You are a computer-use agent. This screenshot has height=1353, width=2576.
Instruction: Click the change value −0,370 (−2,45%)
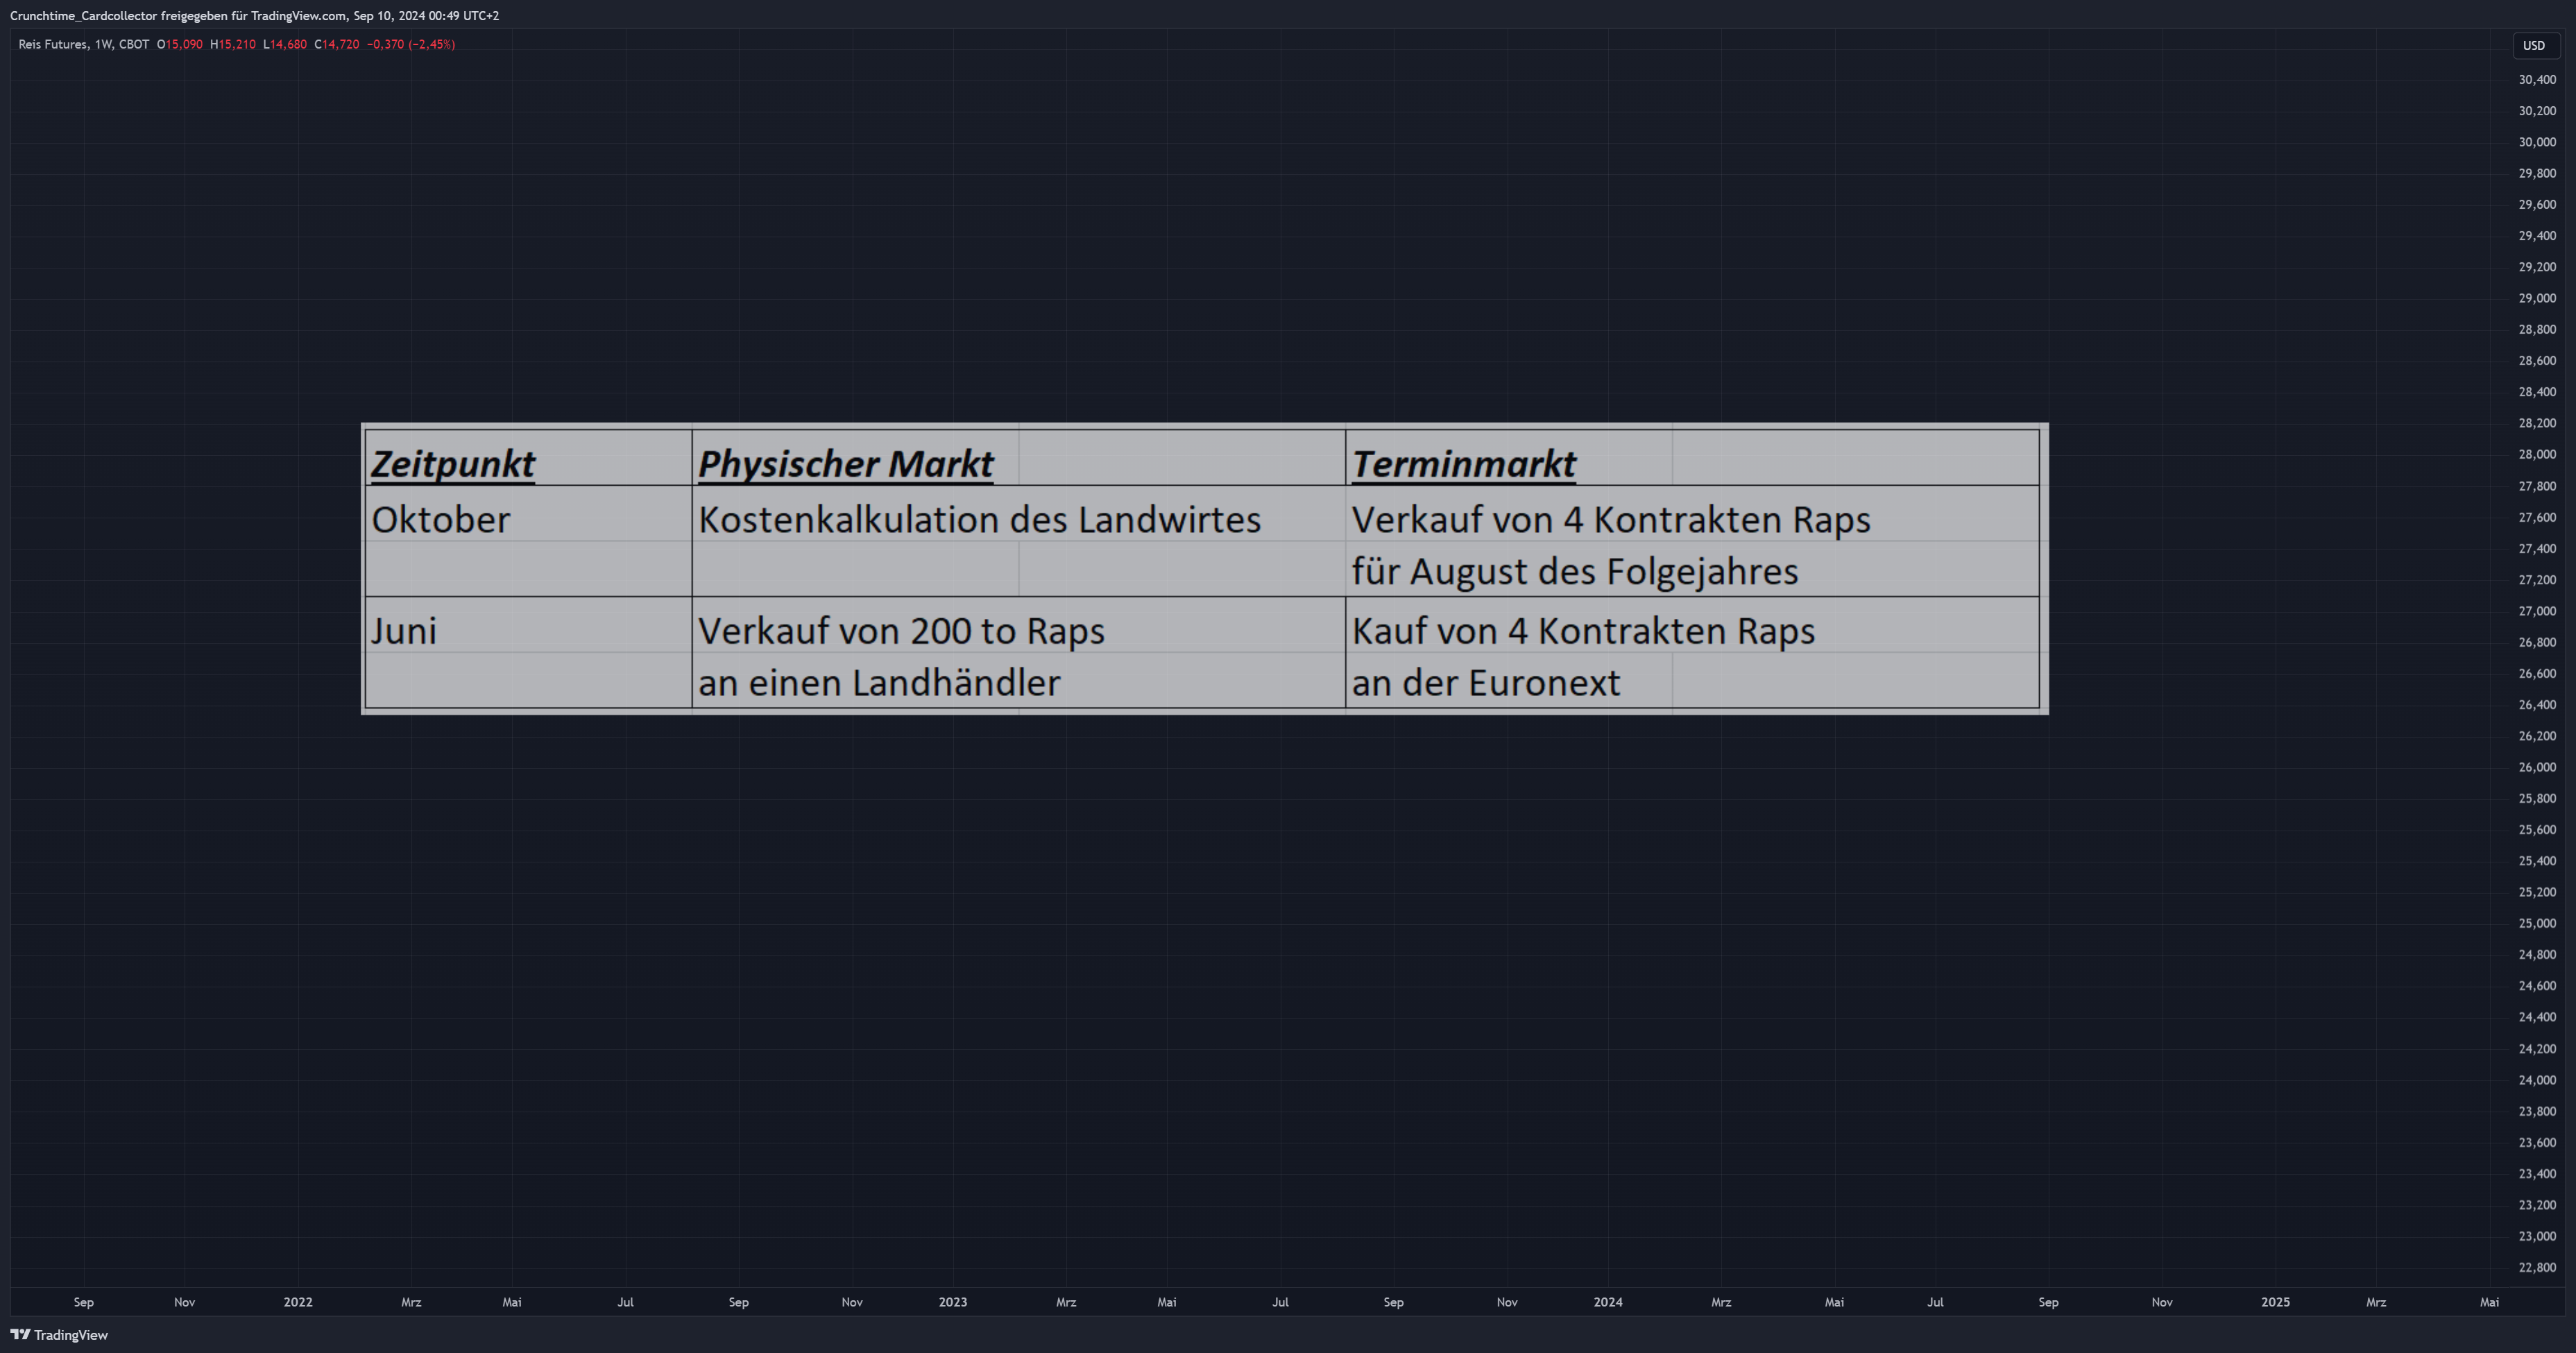pos(411,44)
